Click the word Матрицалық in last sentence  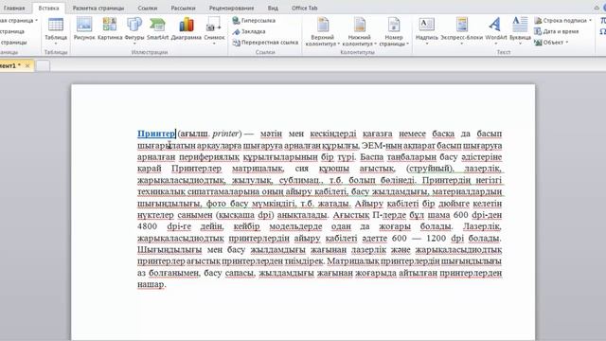click(x=352, y=261)
